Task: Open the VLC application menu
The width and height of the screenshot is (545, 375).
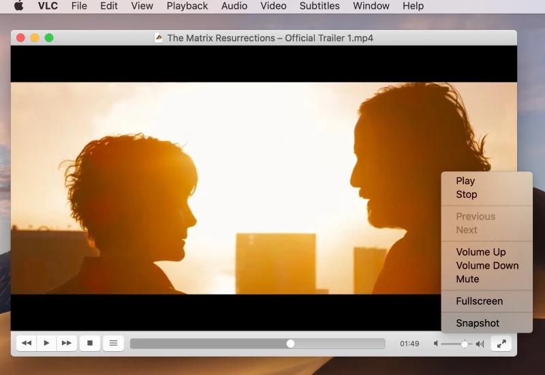Action: [48, 6]
